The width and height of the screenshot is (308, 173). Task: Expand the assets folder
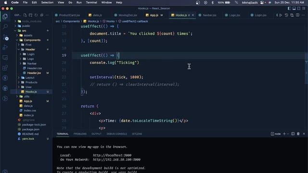[17, 35]
